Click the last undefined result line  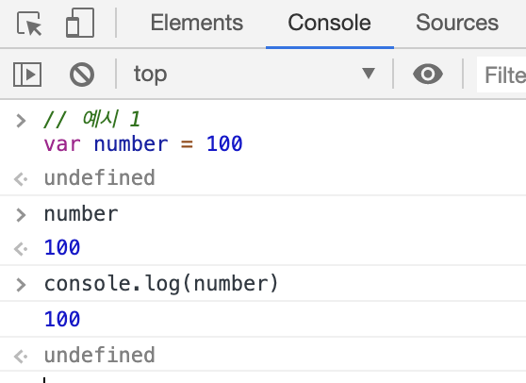tap(99, 355)
